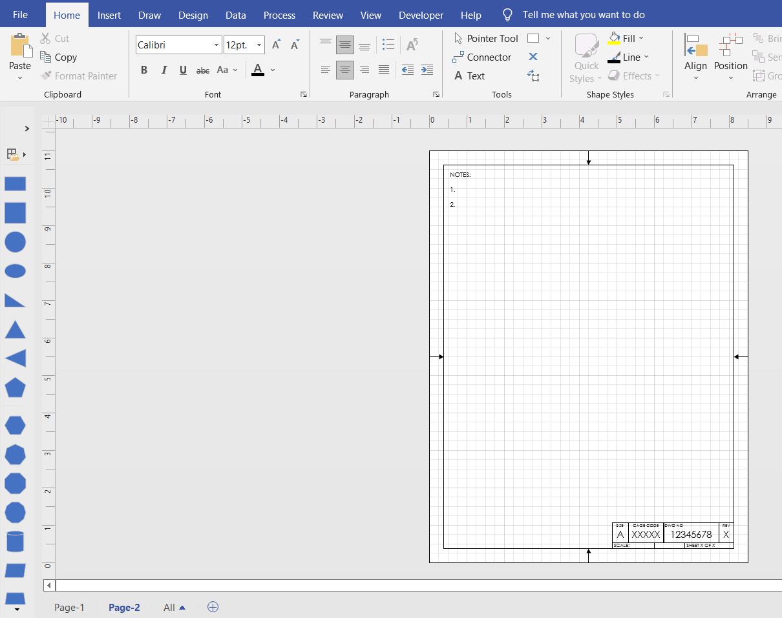Open the font color dropdown arrow
The height and width of the screenshot is (618, 782).
pos(273,70)
